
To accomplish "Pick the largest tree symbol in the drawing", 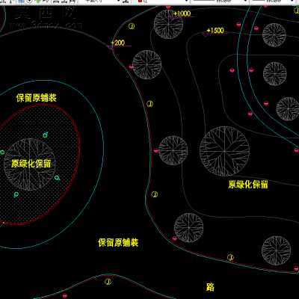I will pyautogui.click(x=224, y=151).
